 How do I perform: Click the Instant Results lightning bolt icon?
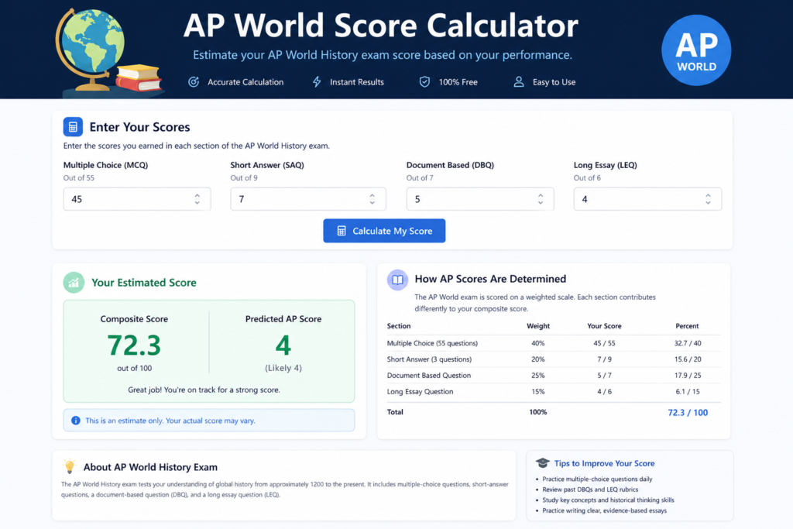pos(317,82)
